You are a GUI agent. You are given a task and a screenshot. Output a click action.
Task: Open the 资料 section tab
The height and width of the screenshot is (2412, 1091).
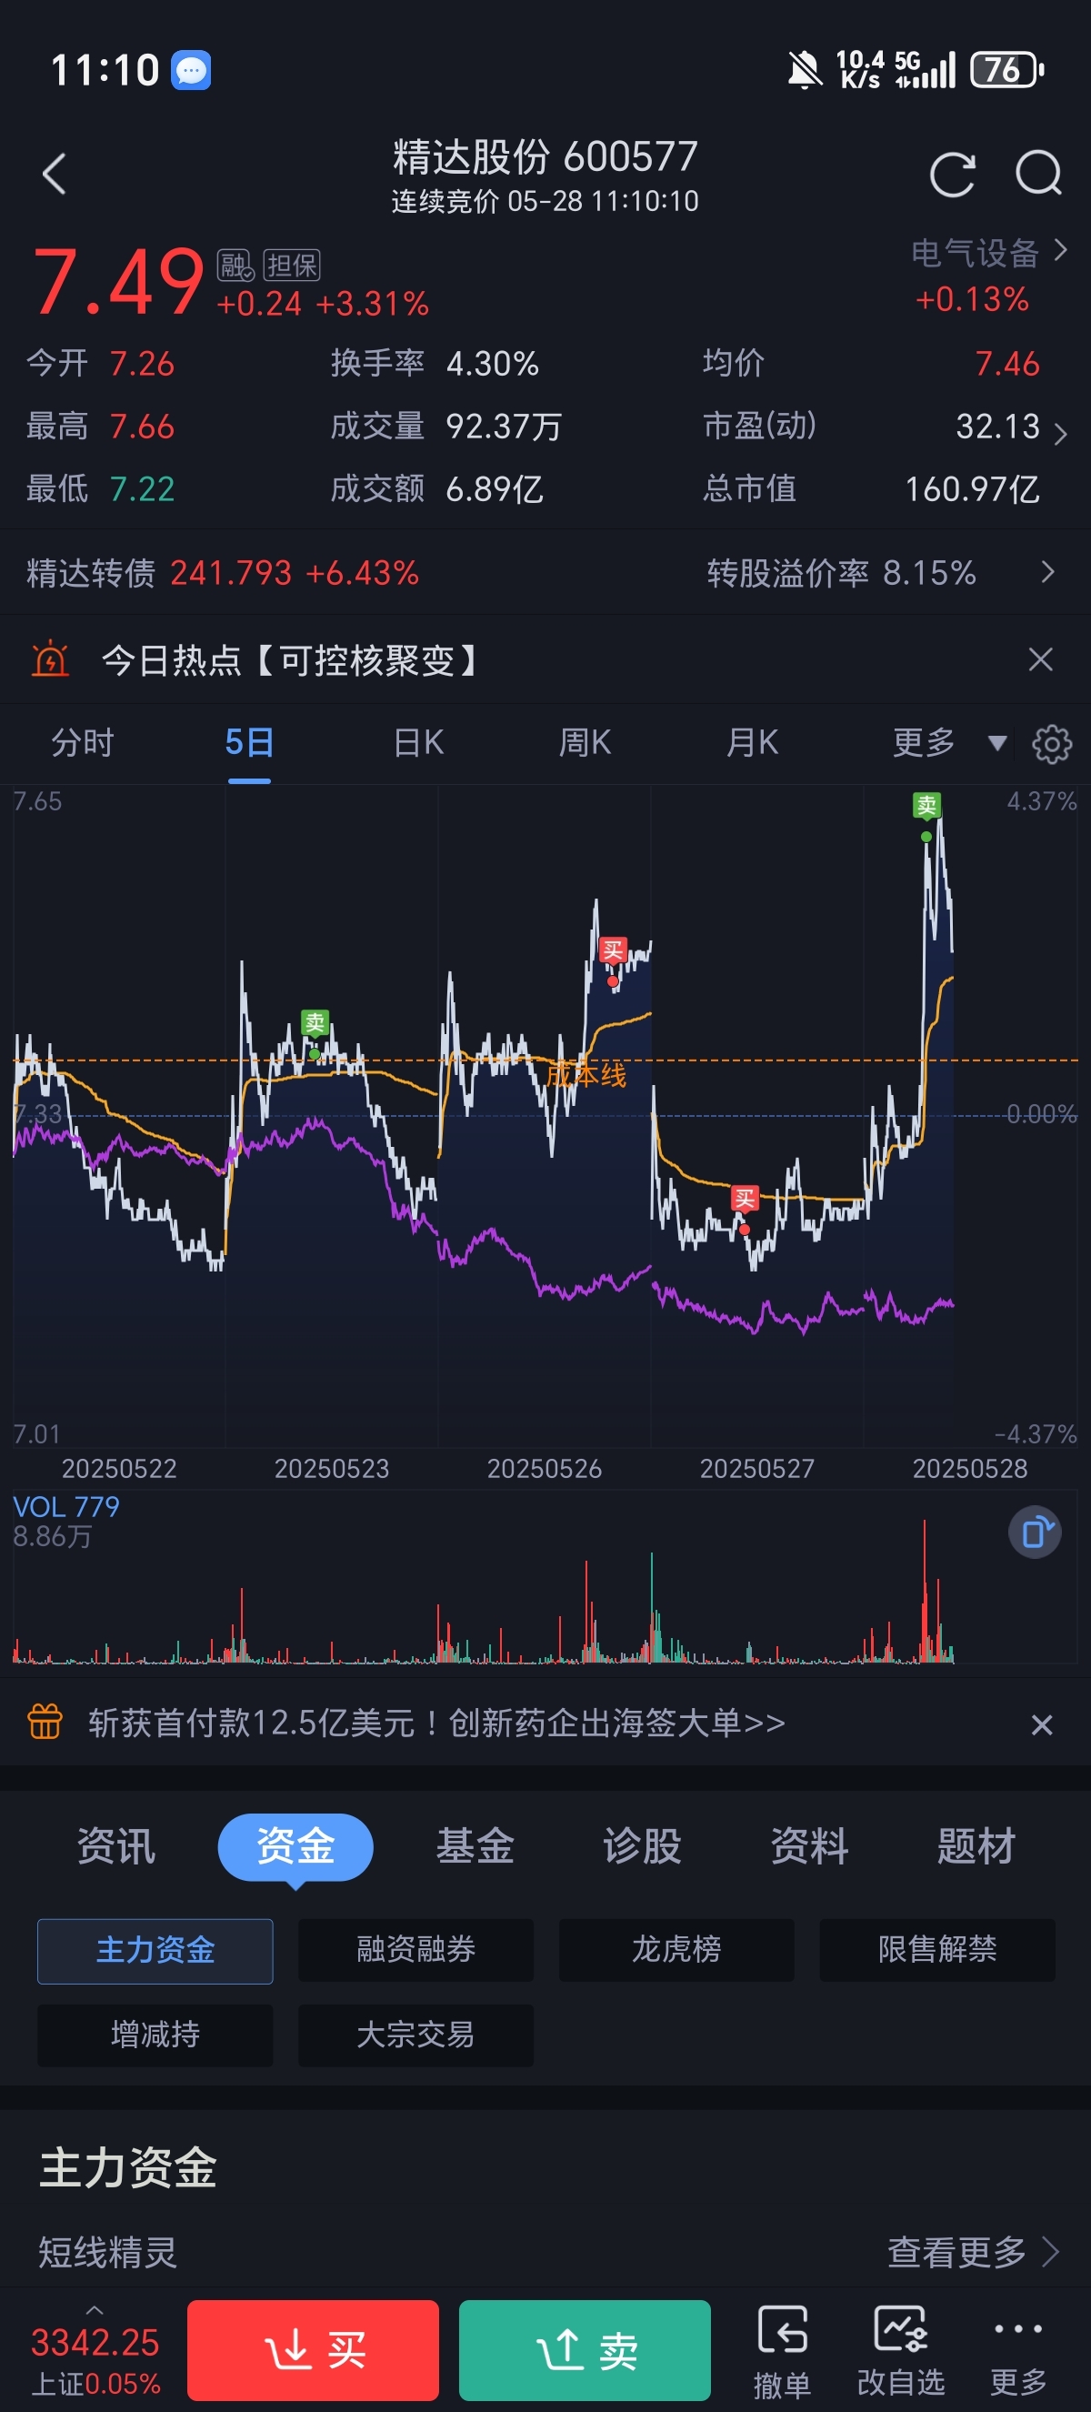coord(809,1846)
